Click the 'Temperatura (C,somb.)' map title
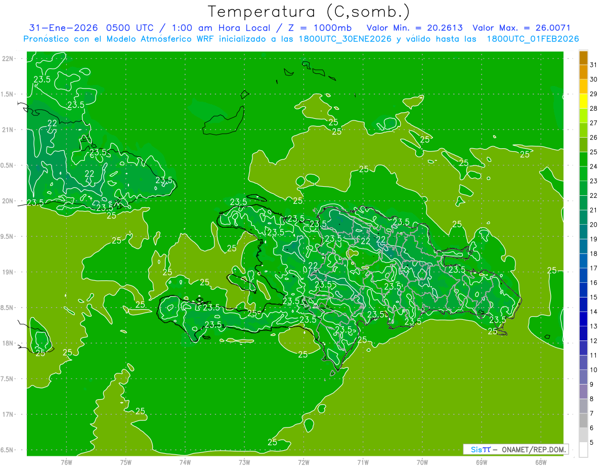The image size is (607, 469). (309, 12)
